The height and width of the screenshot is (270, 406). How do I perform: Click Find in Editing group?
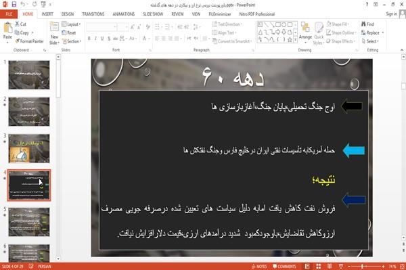pyautogui.click(x=367, y=24)
